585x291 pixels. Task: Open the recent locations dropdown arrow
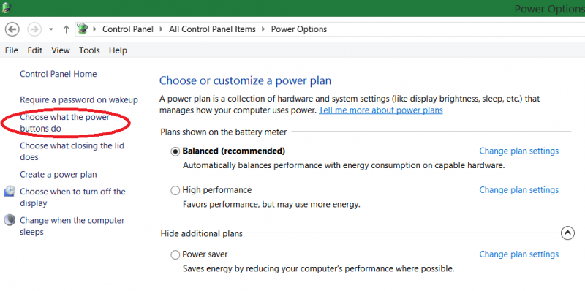click(x=51, y=29)
